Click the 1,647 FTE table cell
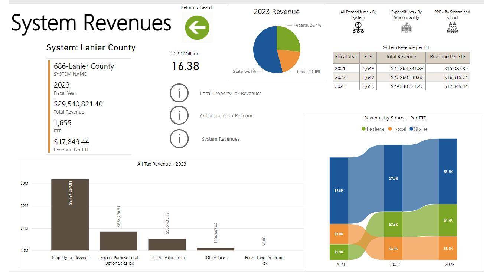486x272 pixels. [368, 77]
